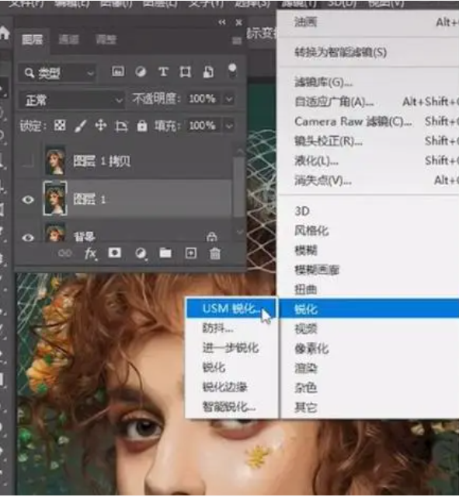Open 消失点(V) filter
459x497 pixels.
370,180
